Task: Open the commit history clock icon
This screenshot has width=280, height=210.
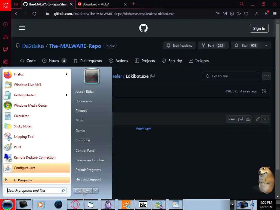Action: 264,91
